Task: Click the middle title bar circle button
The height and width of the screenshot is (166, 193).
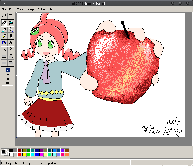Action: coord(180,3)
